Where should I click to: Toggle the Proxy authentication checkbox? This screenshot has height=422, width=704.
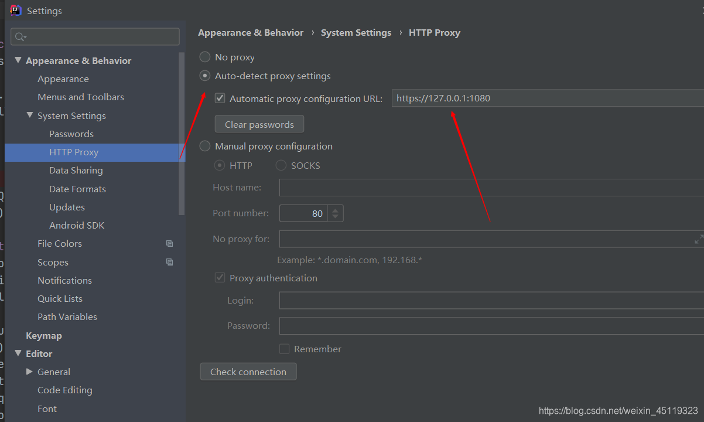click(x=220, y=278)
